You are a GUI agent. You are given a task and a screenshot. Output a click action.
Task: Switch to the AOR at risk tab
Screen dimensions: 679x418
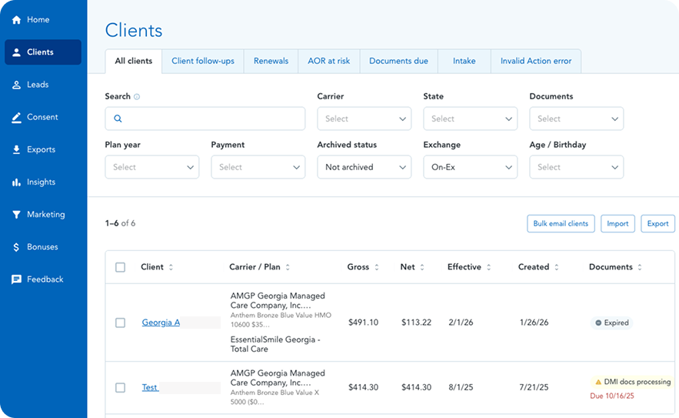tap(328, 61)
